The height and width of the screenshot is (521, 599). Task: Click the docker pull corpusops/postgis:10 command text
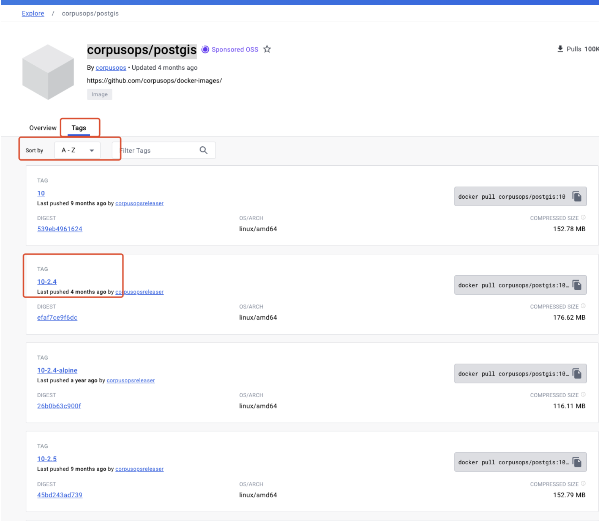point(512,197)
